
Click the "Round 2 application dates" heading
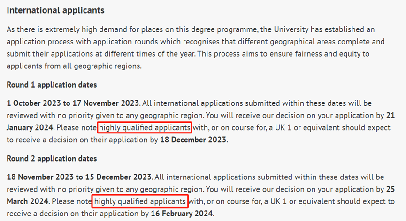point(52,159)
